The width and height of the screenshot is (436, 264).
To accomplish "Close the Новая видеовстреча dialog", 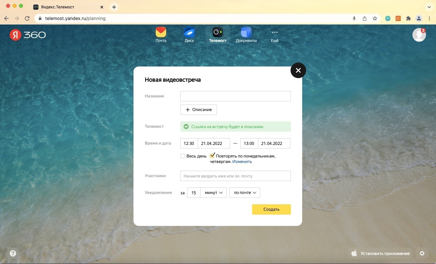I will tap(298, 70).
